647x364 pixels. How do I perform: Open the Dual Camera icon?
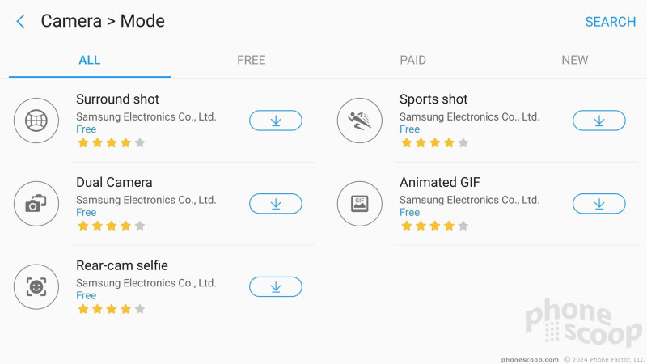click(x=36, y=204)
